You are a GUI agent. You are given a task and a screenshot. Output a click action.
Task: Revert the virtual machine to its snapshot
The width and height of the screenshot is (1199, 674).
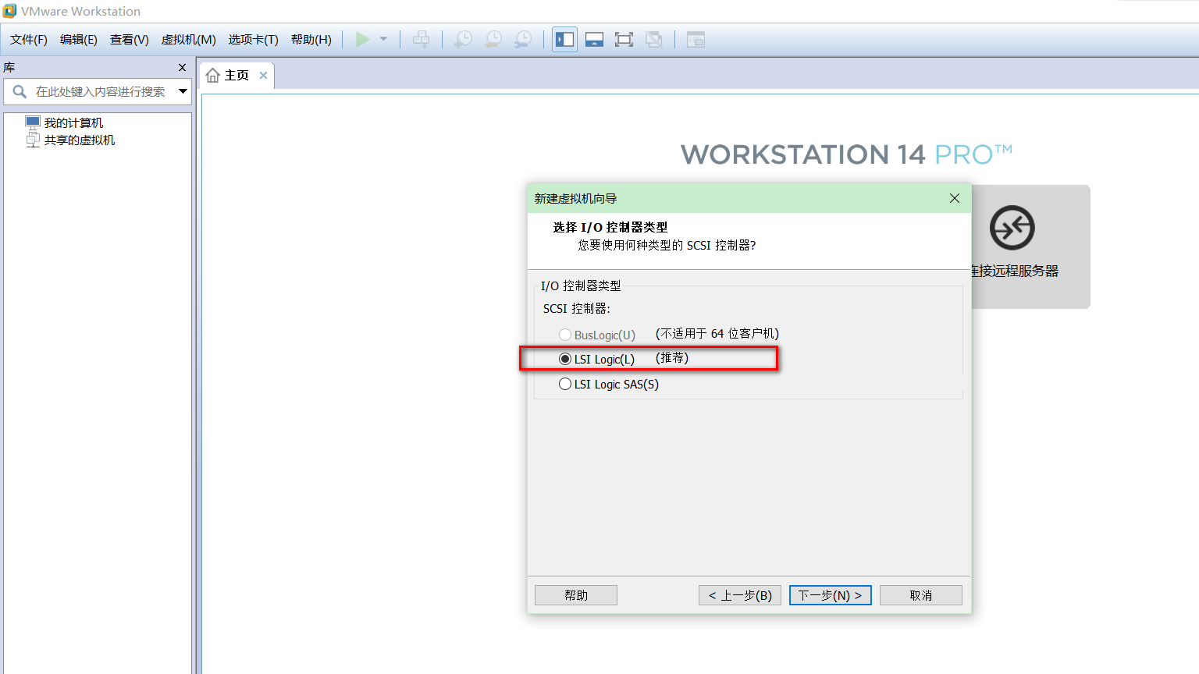[x=493, y=39]
